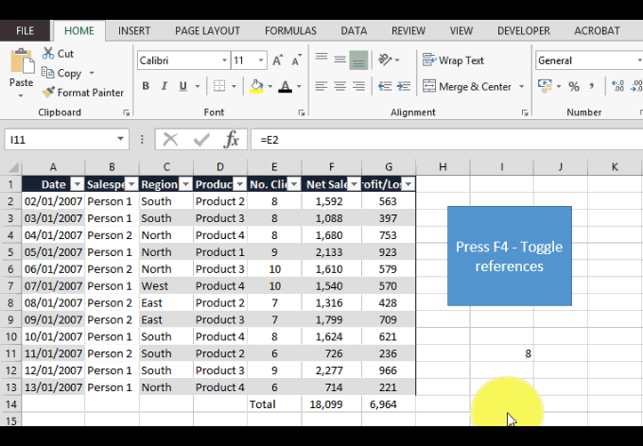The width and height of the screenshot is (643, 446).
Task: Switch to the FORMULAS tab
Action: tap(290, 31)
